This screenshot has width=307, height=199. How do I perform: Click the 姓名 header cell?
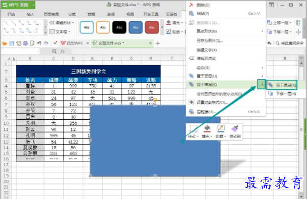click(30, 80)
